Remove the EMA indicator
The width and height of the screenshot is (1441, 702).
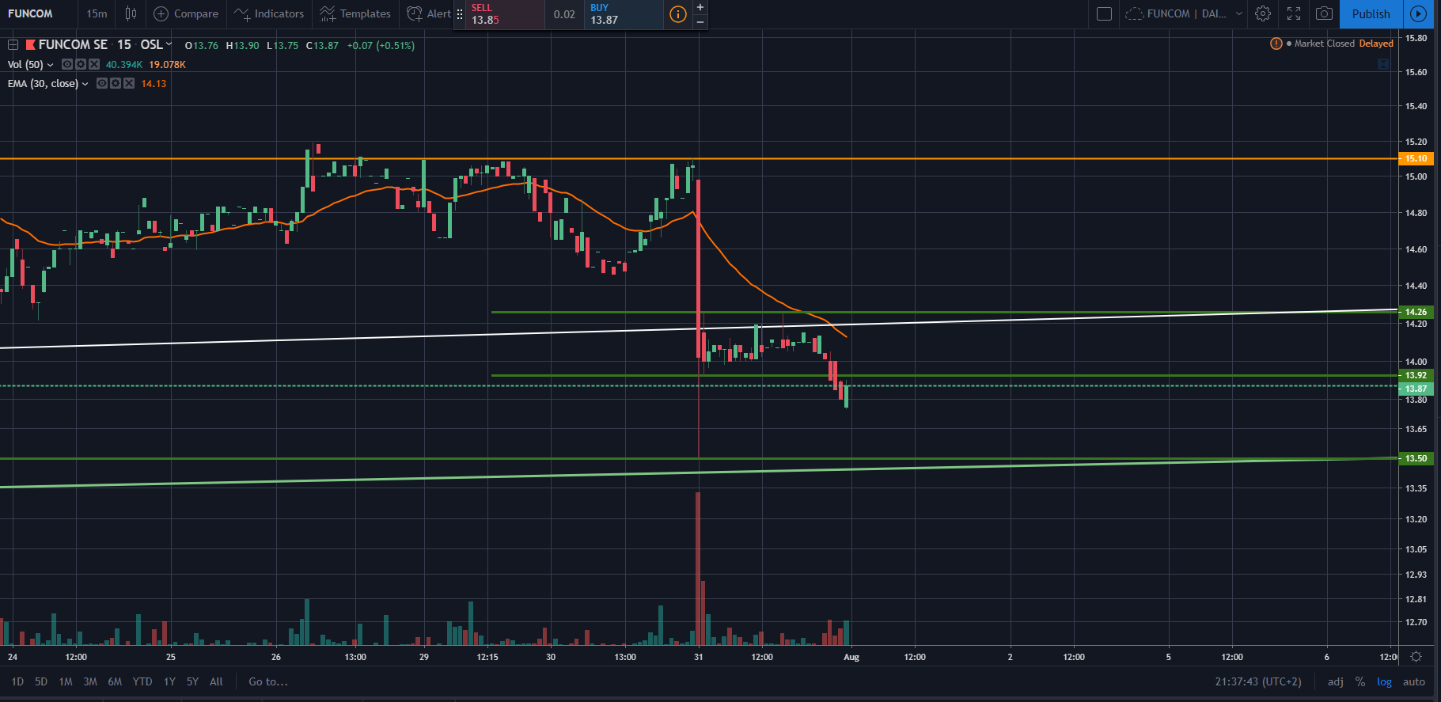click(x=129, y=83)
